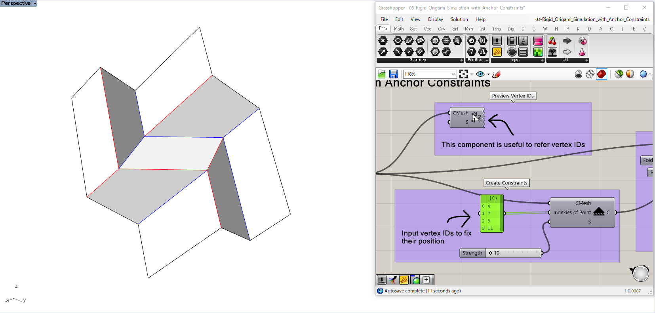Pick the Number Slider icon in Input panel
655x313 pixels.
497,40
